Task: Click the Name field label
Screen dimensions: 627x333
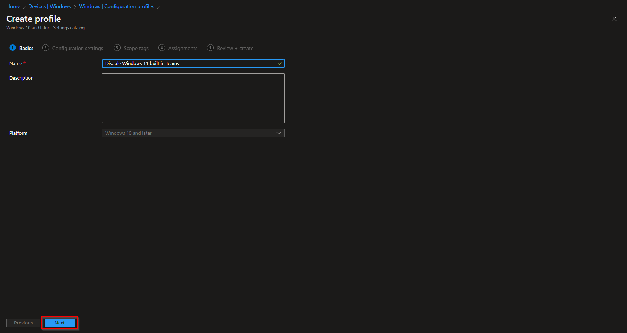Action: [x=16, y=64]
